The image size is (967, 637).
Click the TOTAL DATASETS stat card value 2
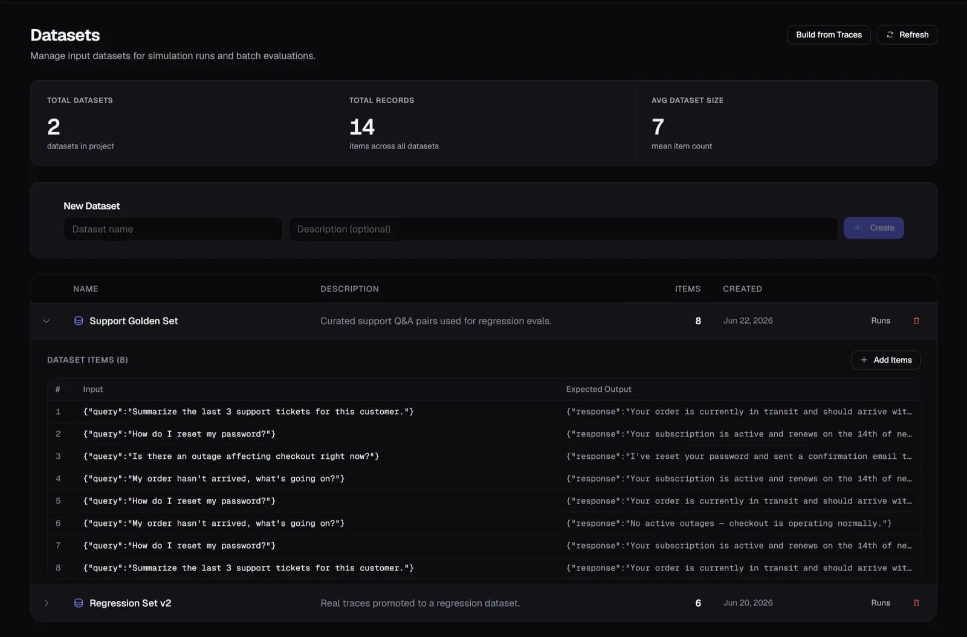pyautogui.click(x=54, y=127)
